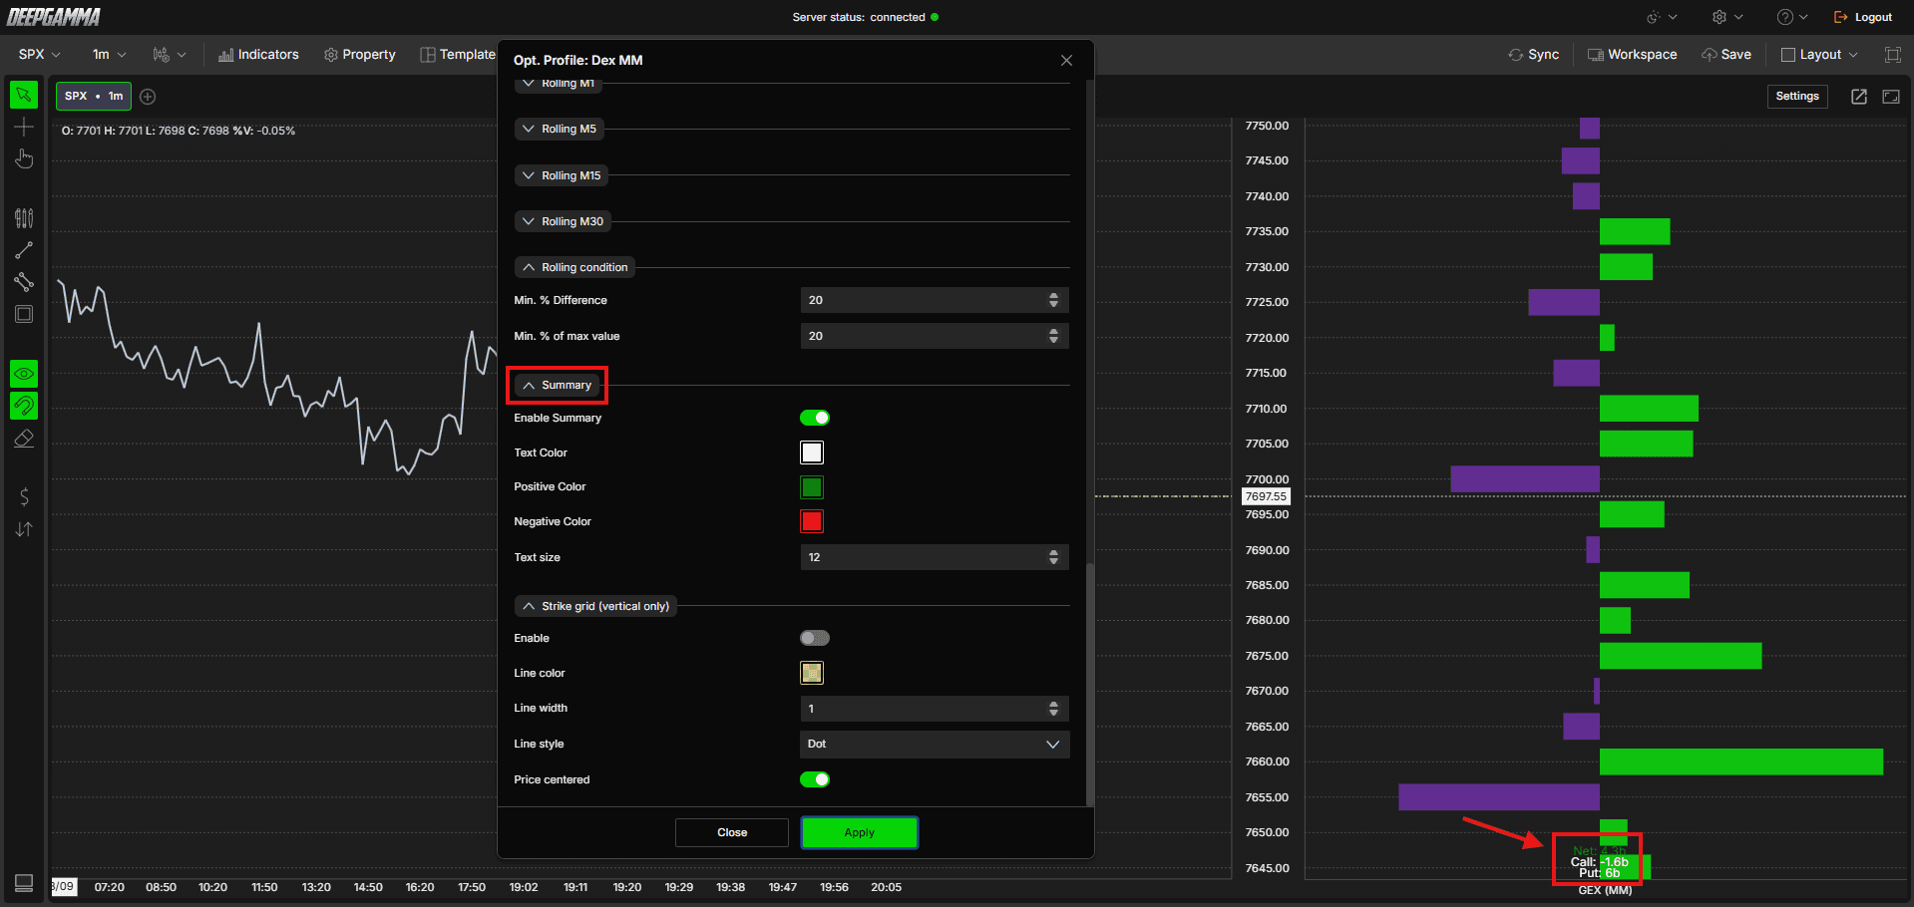This screenshot has width=1914, height=907.
Task: Open the SPX symbol dropdown
Action: [x=39, y=55]
